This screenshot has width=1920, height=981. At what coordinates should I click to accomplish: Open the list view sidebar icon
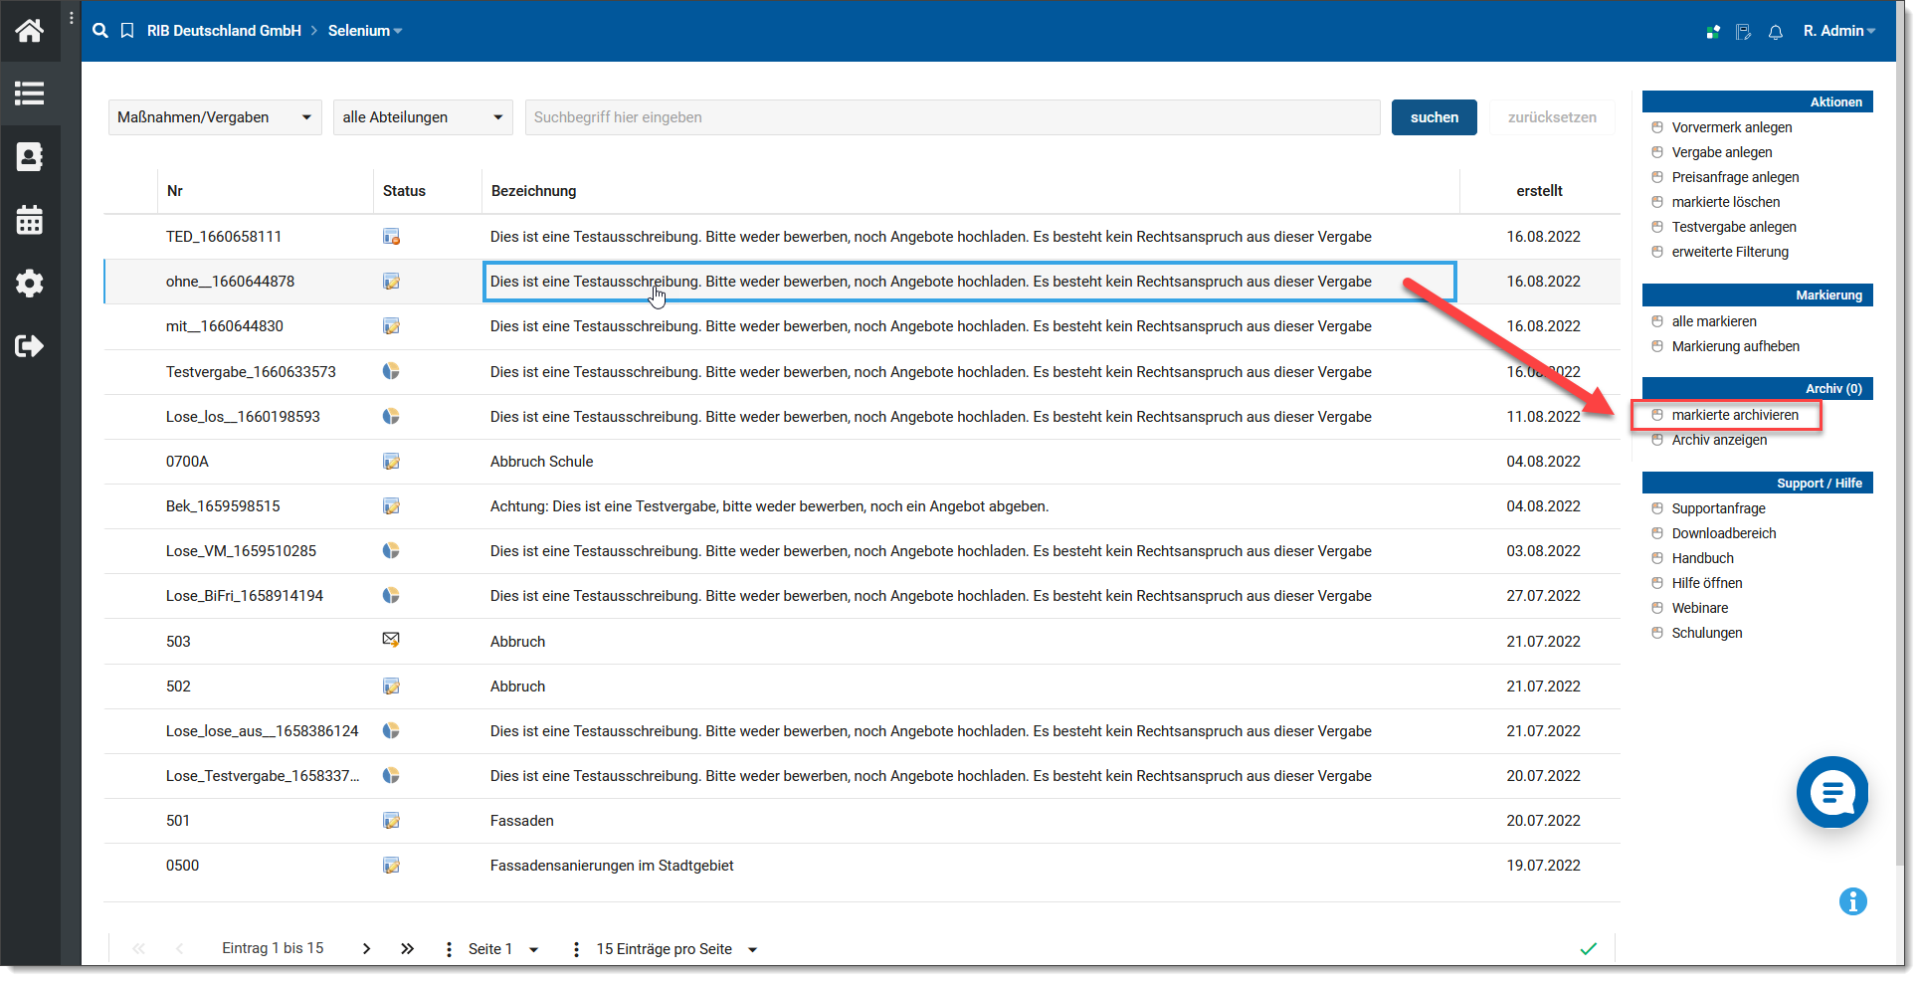pos(30,94)
